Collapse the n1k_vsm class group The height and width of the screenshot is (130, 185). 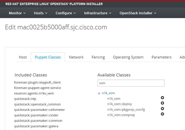[99, 93]
